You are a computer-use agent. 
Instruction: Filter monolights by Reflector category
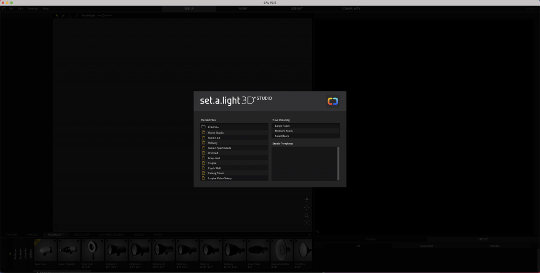15,254
